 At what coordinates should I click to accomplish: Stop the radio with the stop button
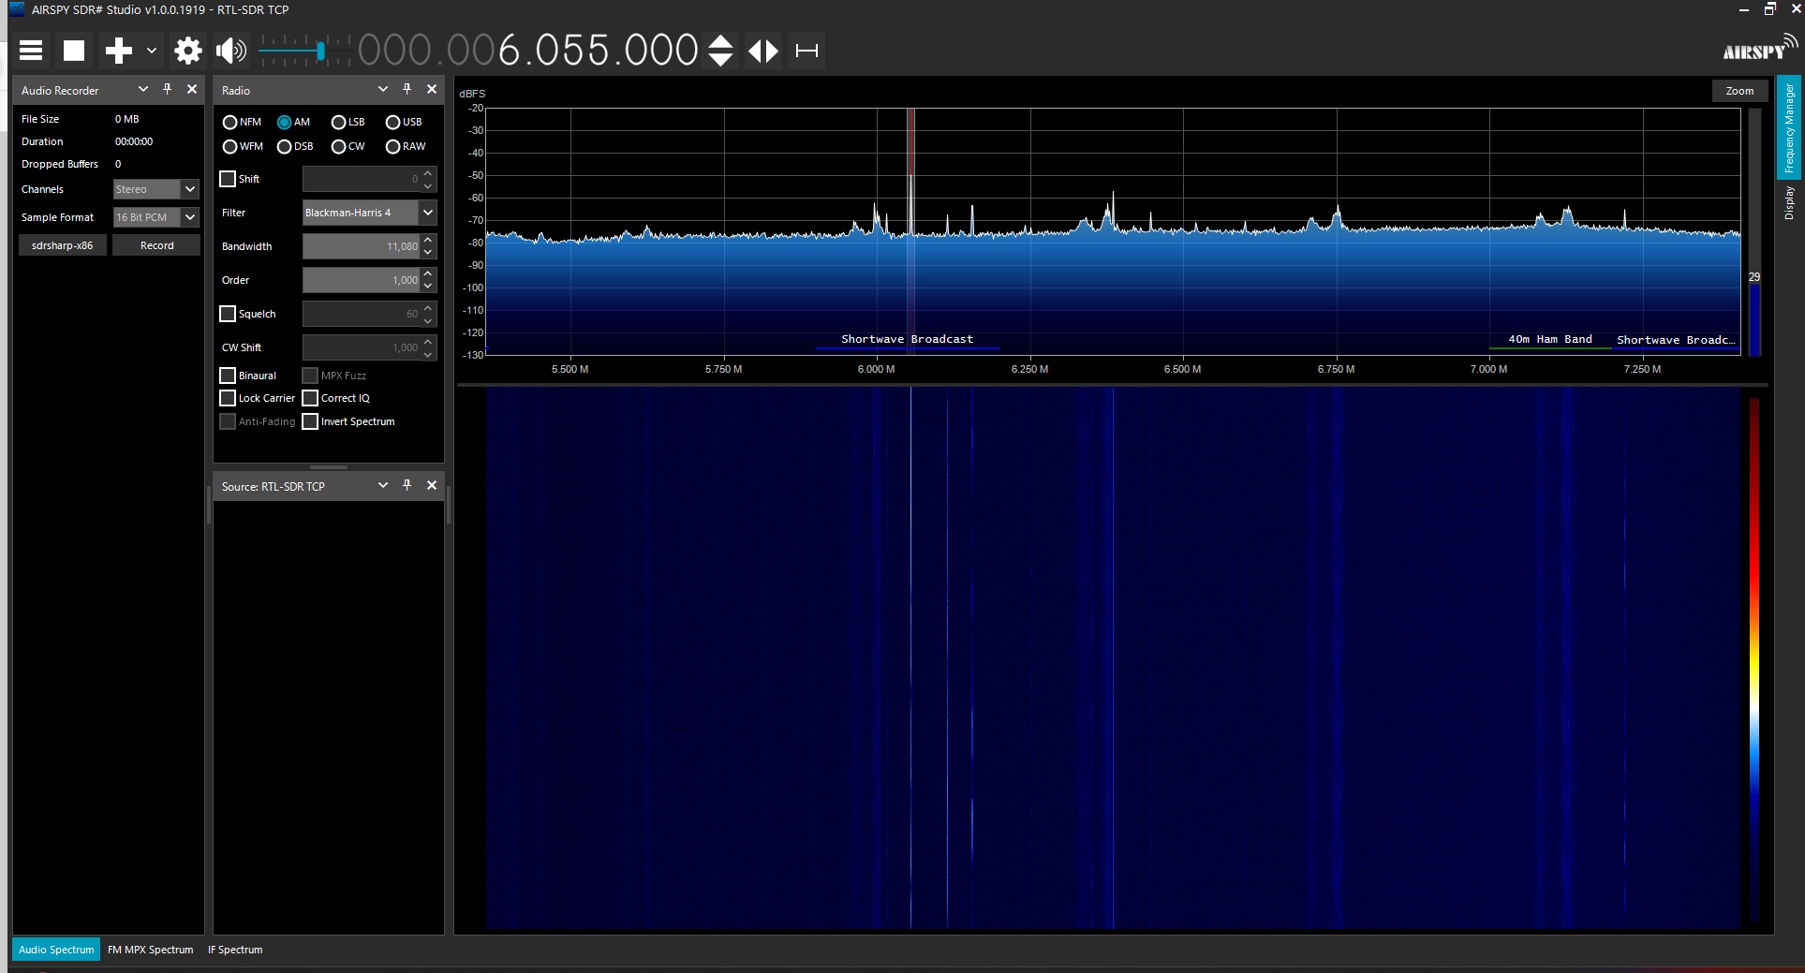(74, 51)
